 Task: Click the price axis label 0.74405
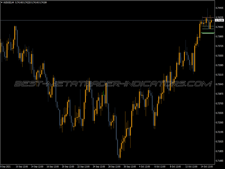tap(219, 8)
